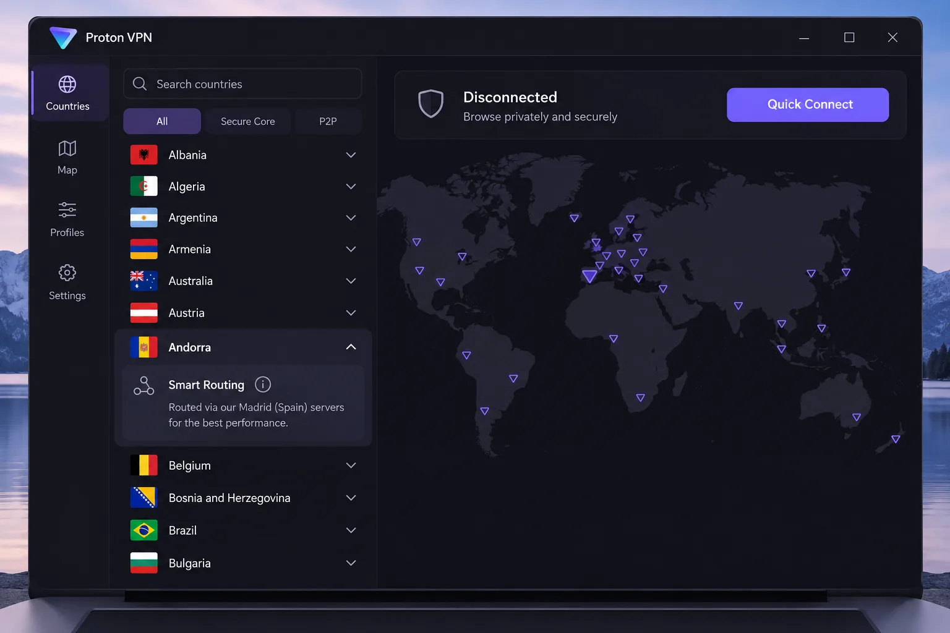Switch to the P2P tab
This screenshot has height=633, width=950.
click(x=328, y=121)
